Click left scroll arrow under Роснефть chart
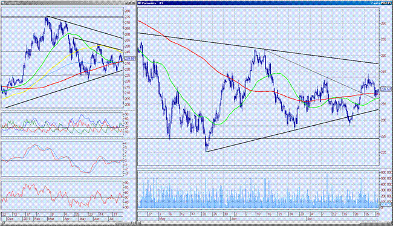This screenshot has height=226, width=393. [139, 223]
